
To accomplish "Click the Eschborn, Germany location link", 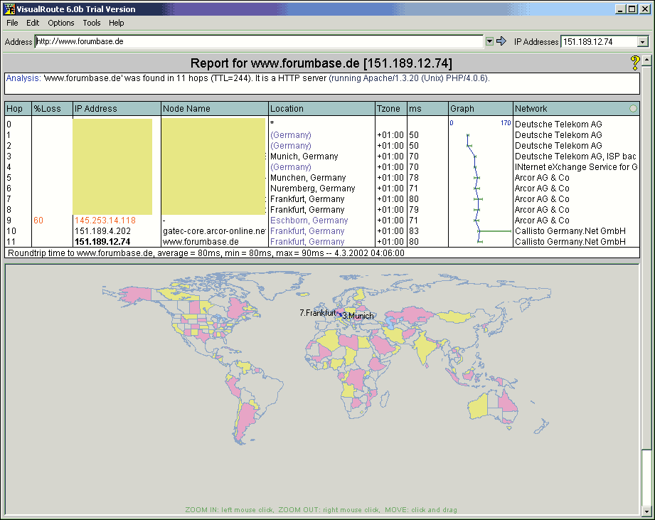I will click(309, 221).
